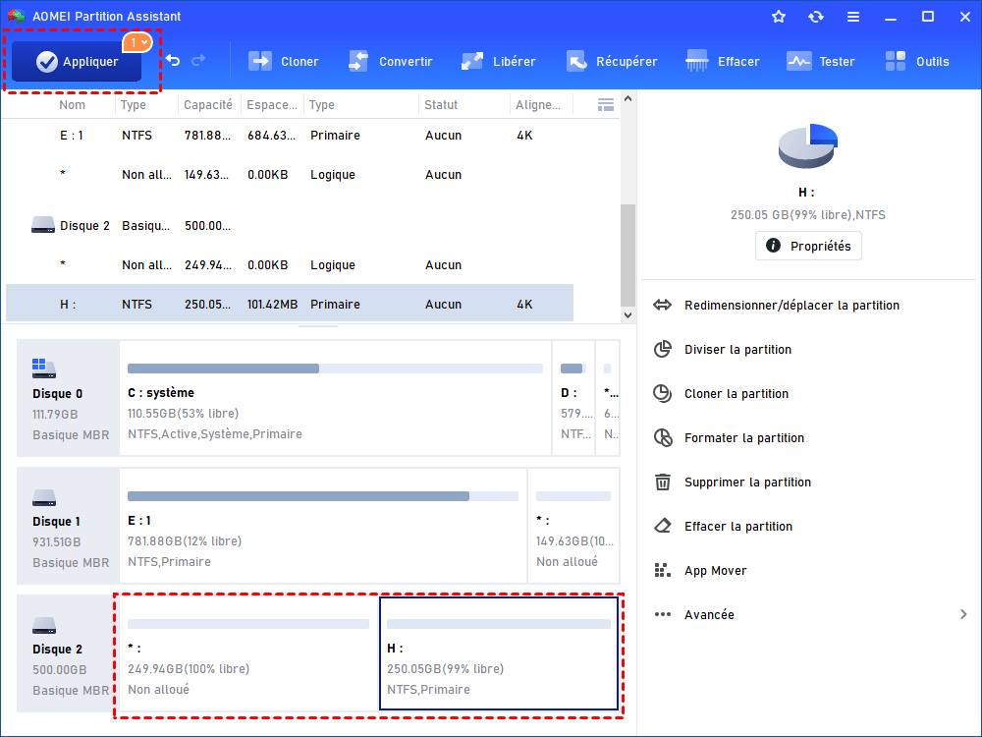Click Supprimer la partition option
Viewport: 982px width, 737px height.
point(747,482)
